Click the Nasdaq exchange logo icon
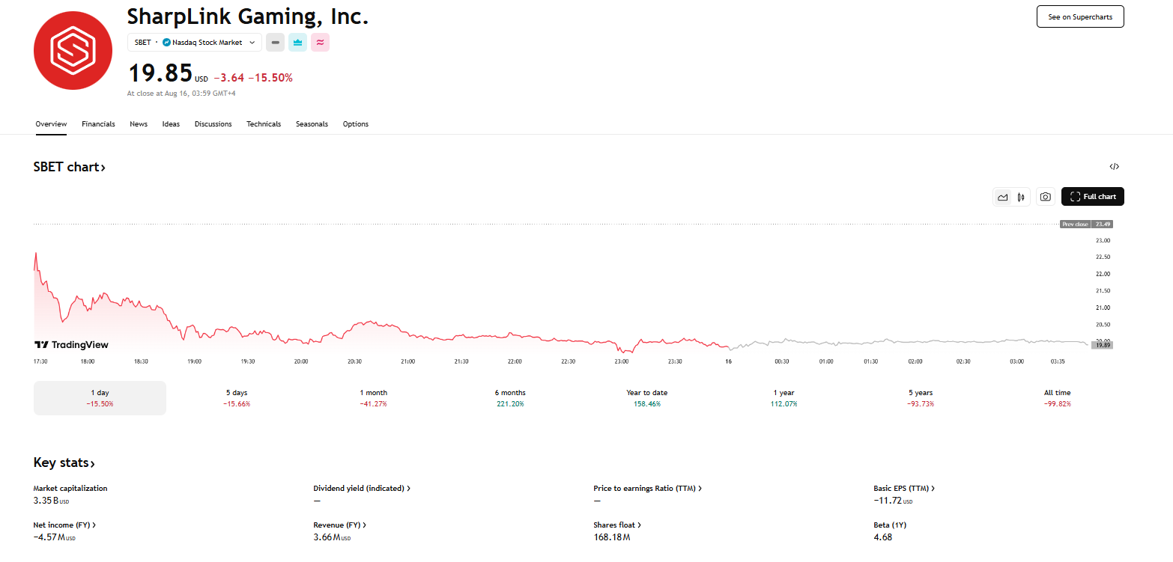 tap(166, 43)
